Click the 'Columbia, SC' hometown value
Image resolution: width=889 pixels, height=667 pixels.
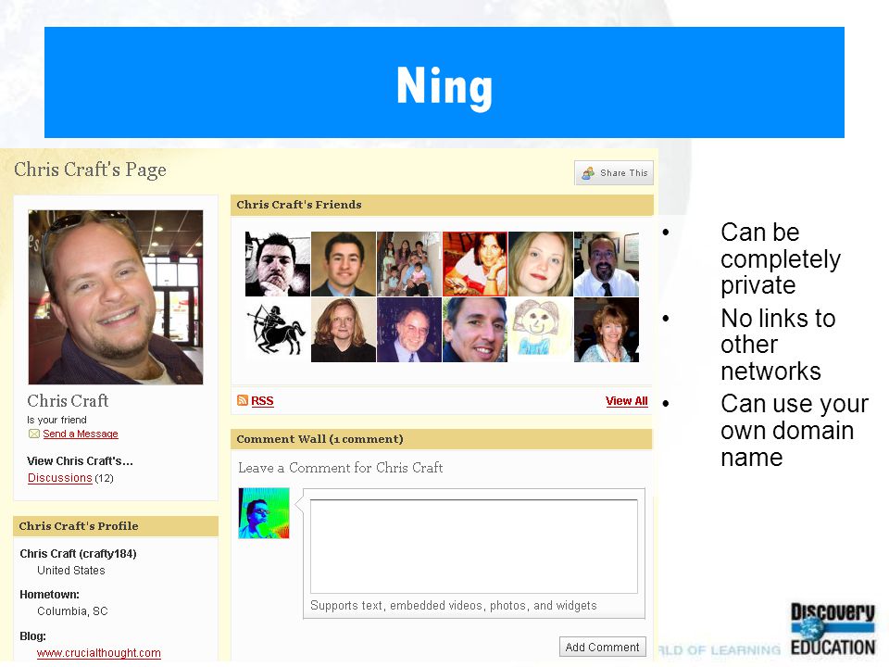[72, 610]
